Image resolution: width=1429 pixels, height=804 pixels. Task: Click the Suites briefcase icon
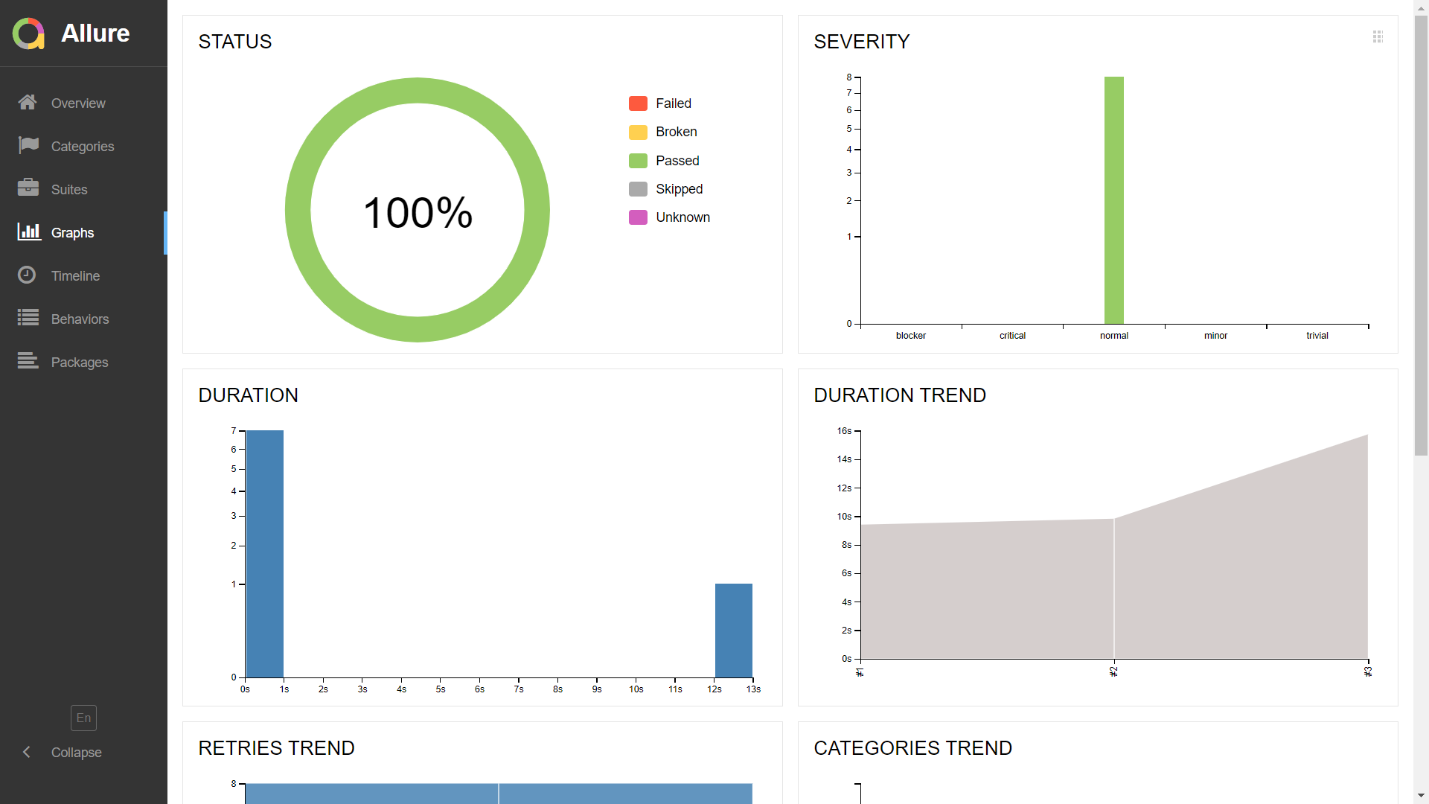click(28, 188)
